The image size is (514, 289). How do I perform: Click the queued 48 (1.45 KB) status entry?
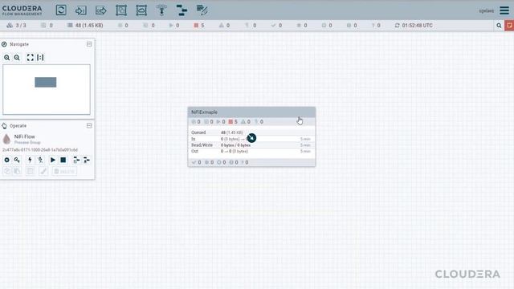[x=85, y=25]
